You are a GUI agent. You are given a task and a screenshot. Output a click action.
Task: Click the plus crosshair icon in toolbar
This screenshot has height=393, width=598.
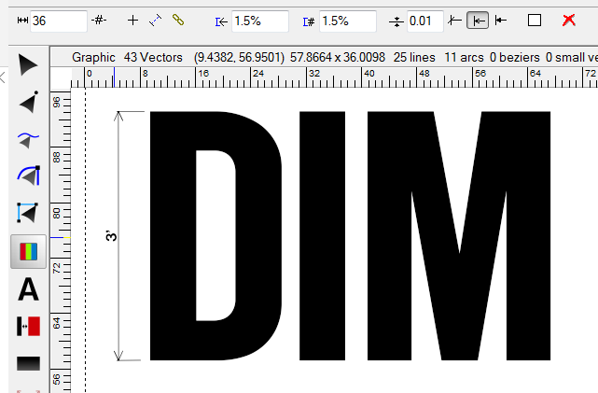pyautogui.click(x=132, y=20)
